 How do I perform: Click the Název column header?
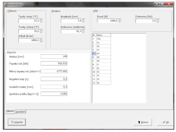coord(103,35)
